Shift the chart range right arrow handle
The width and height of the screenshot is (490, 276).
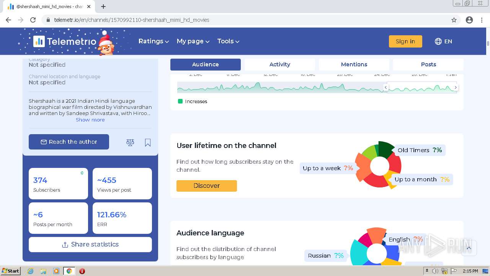coord(456,88)
